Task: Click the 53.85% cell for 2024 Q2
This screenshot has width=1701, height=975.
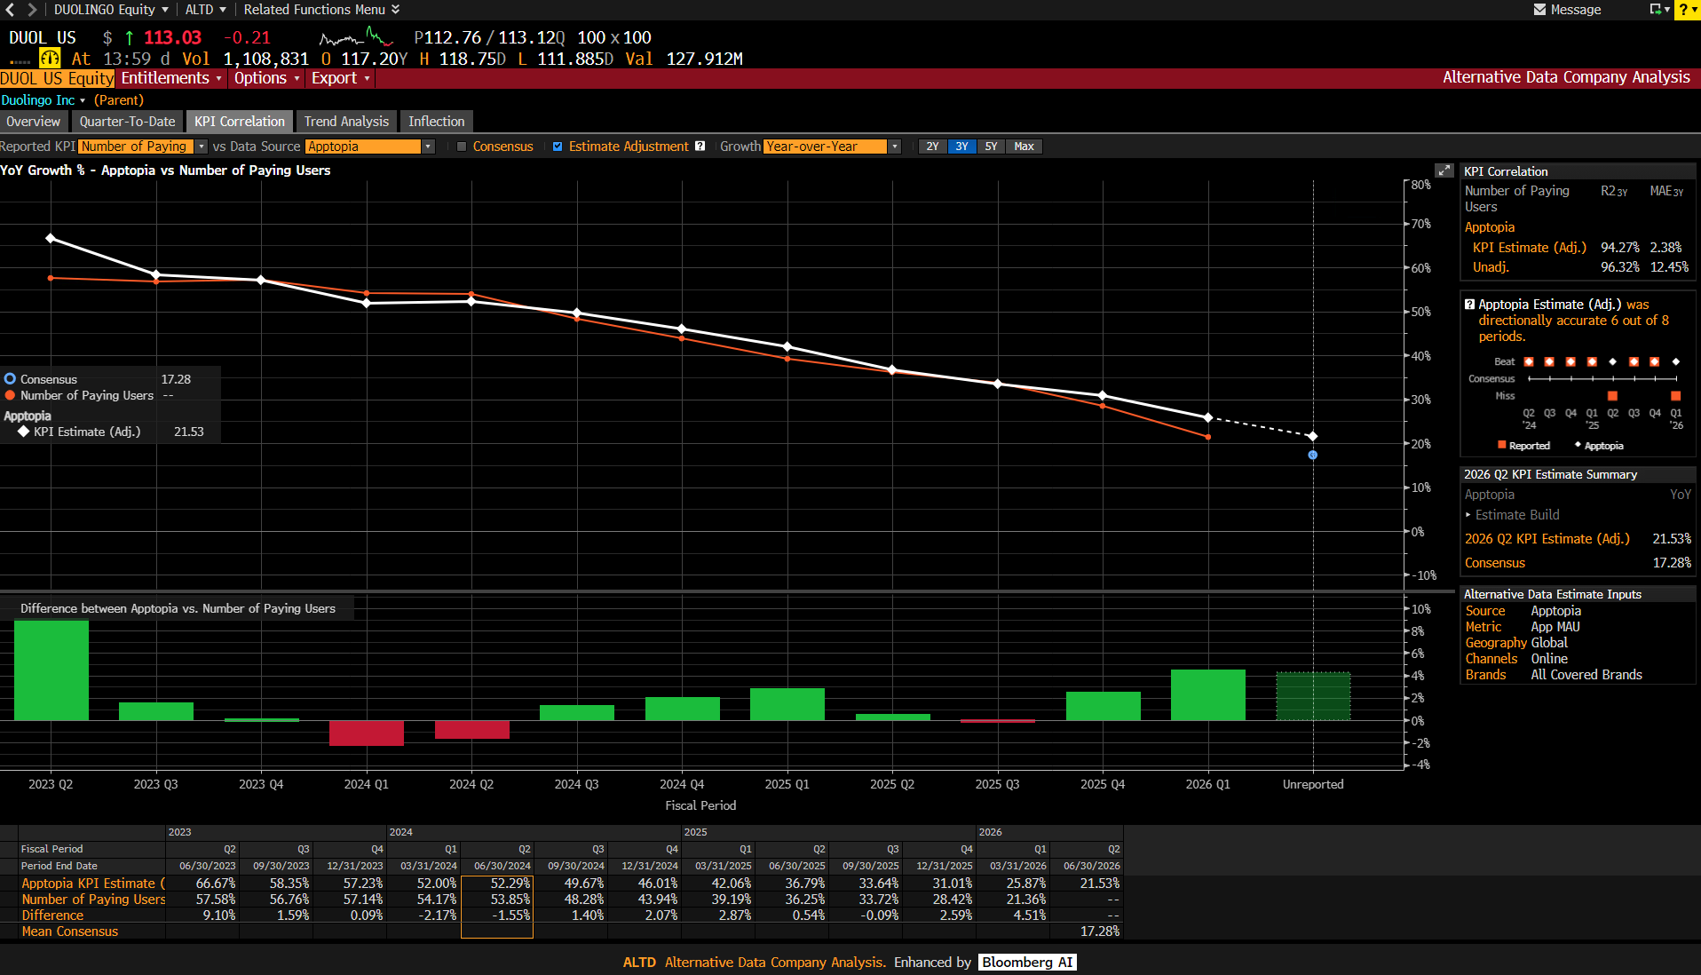Action: (497, 900)
